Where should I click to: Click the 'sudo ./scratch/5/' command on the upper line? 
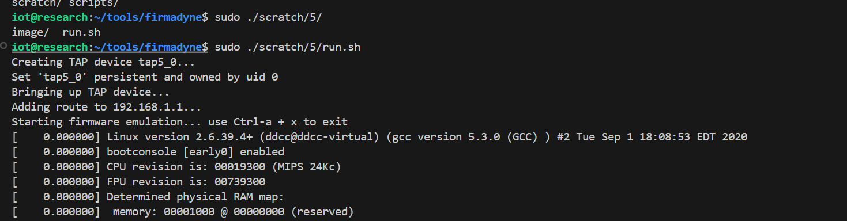(268, 17)
